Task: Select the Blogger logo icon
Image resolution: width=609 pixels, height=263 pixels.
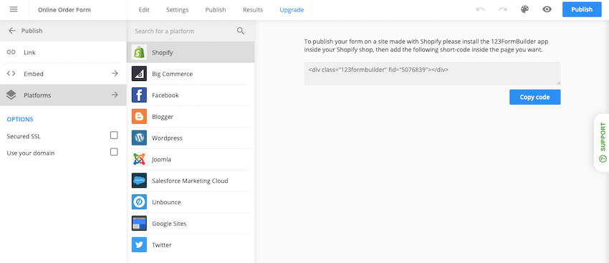Action: (139, 117)
